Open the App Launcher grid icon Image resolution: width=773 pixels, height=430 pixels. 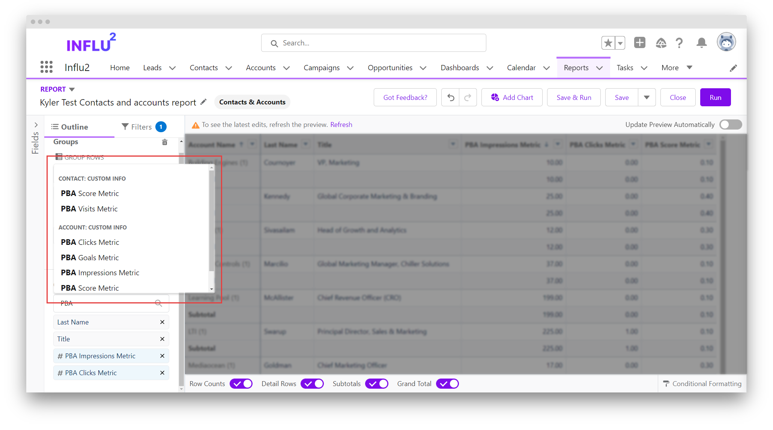point(46,67)
